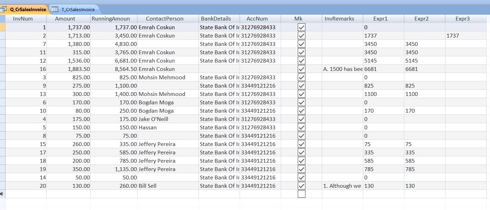Image resolution: width=490 pixels, height=210 pixels.
Task: Click Amount cell 80.00
Action: coord(68,111)
